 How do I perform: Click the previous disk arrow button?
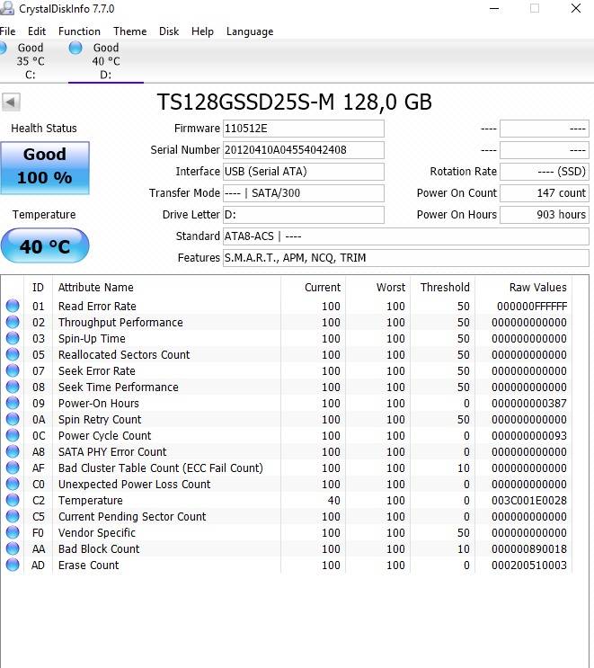pos(11,102)
